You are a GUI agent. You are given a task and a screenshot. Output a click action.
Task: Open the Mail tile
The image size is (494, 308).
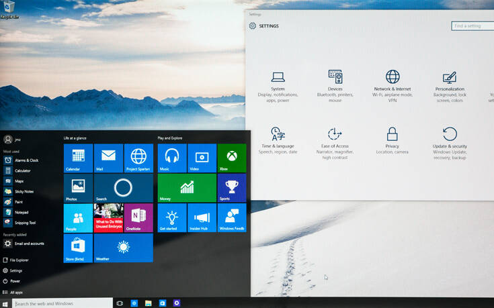(x=108, y=158)
